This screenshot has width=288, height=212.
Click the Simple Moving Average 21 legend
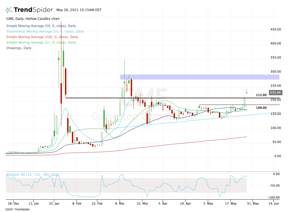click(x=41, y=42)
